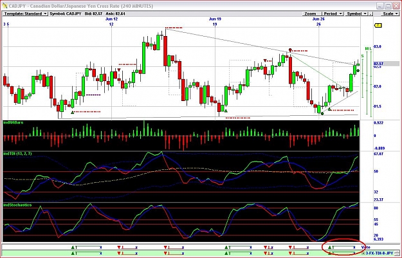The height and width of the screenshot is (258, 402).
Task: Click the green buy triangle near the Jun 19 low
Action: coord(226,111)
